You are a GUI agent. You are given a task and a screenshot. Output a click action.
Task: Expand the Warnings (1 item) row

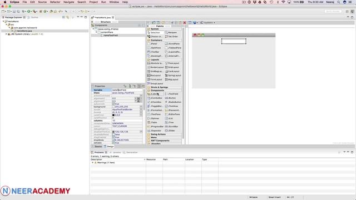click(92, 163)
